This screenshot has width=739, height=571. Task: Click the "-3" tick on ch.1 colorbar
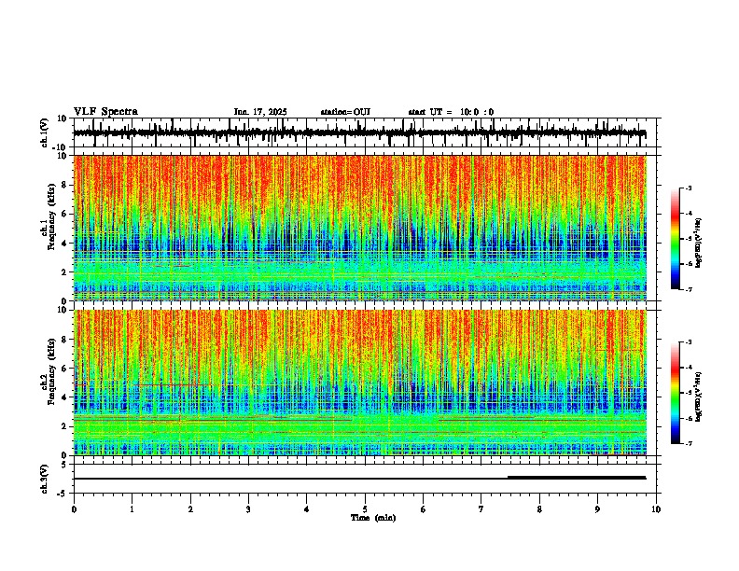pos(689,188)
